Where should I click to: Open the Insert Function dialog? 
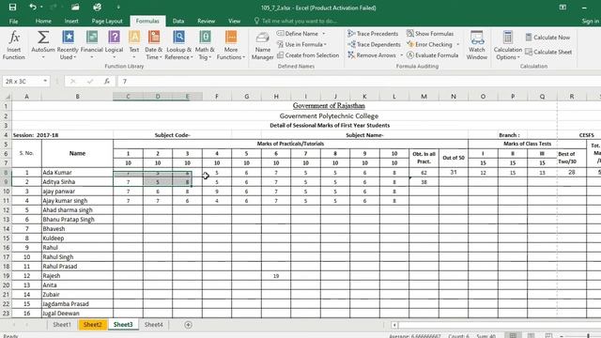[14, 45]
